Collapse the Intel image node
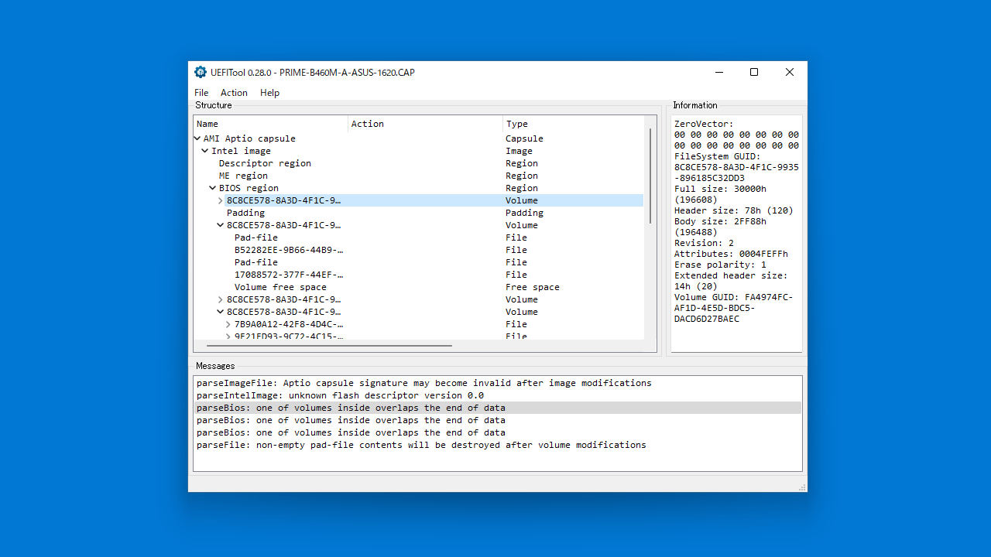Viewport: 991px width, 557px height. [205, 151]
